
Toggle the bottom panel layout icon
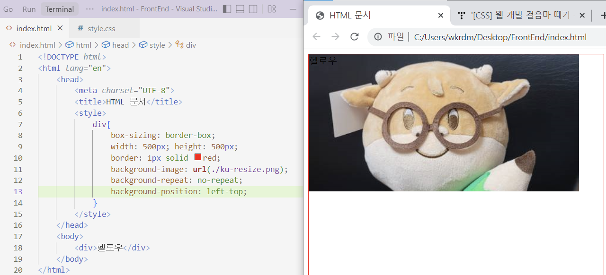pos(240,9)
